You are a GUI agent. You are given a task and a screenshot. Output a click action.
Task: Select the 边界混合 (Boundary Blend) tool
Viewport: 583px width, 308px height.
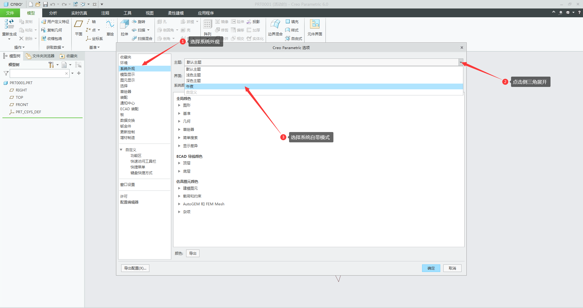275,25
